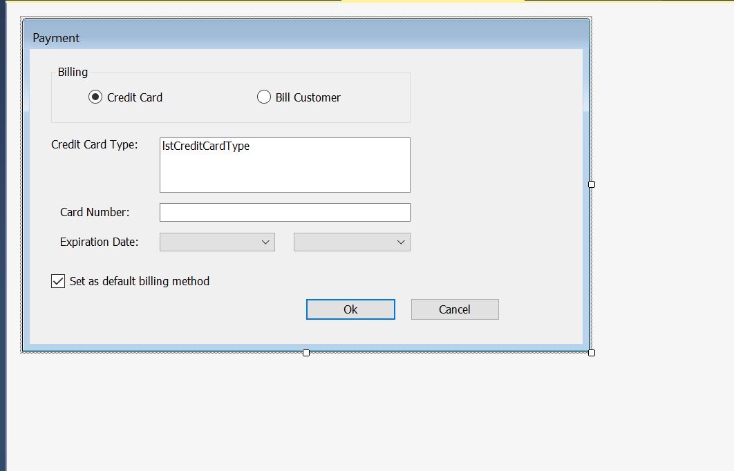The height and width of the screenshot is (471, 734).
Task: Click the Ok button
Action: 350,309
